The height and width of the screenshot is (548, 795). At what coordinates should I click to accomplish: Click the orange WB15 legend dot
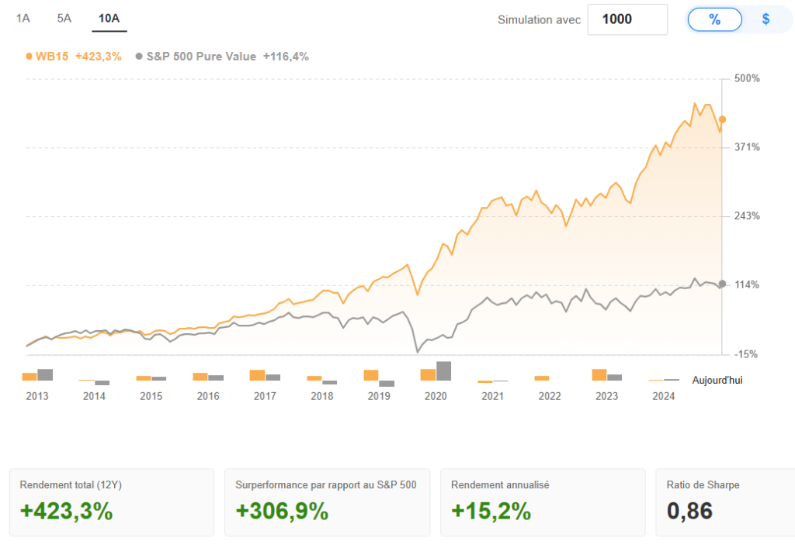click(30, 56)
